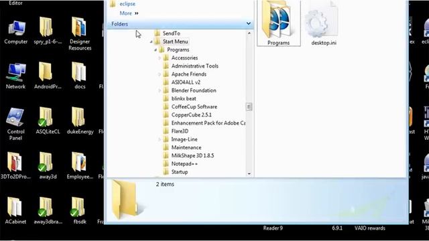Select Enhancement Pack for Adobe folder

pyautogui.click(x=208, y=123)
